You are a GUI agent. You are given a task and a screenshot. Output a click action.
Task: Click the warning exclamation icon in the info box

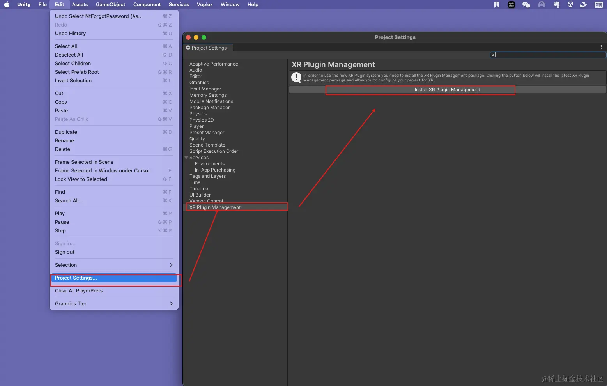pos(296,78)
